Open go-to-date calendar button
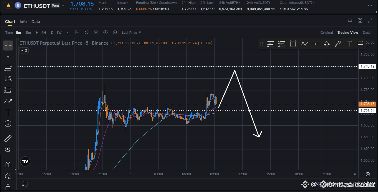The width and height of the screenshot is (378, 192). click(25, 184)
